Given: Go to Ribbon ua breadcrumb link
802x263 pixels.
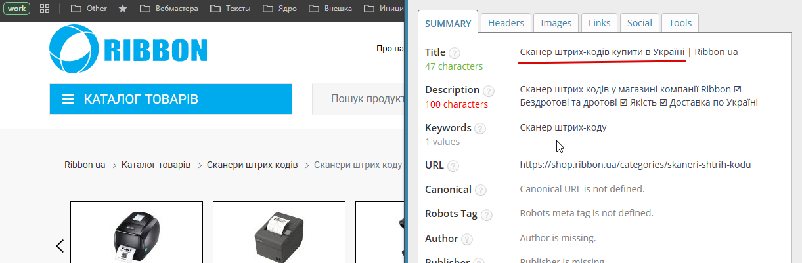Looking at the screenshot, I should point(85,165).
